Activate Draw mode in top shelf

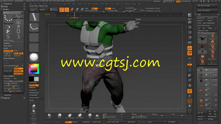click(x=67, y=10)
